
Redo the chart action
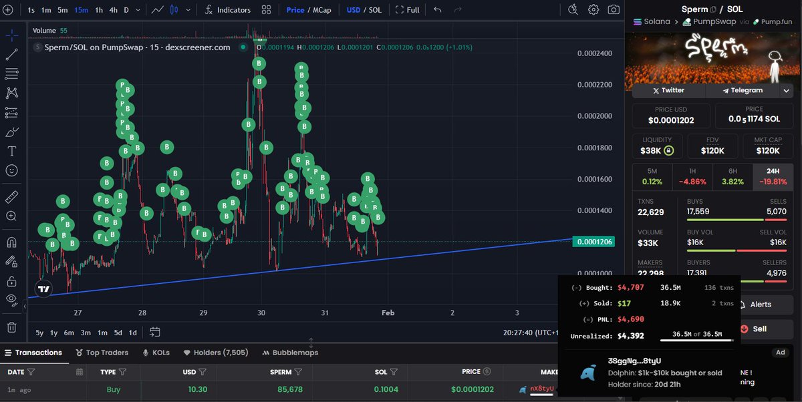(458, 10)
